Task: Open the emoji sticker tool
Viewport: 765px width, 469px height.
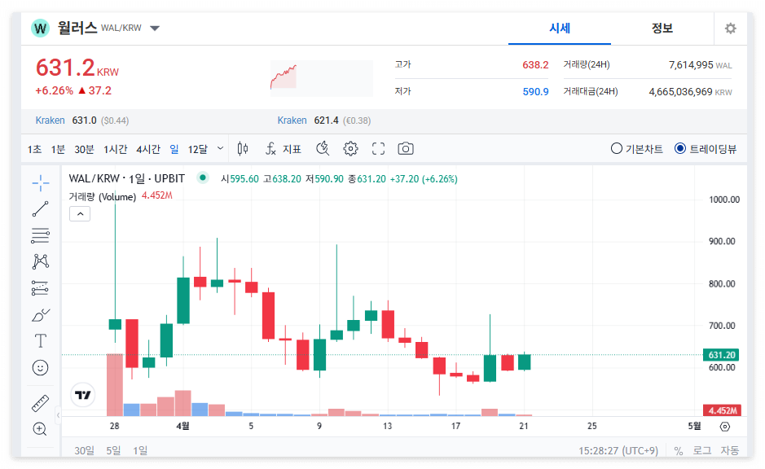Action: 41,367
